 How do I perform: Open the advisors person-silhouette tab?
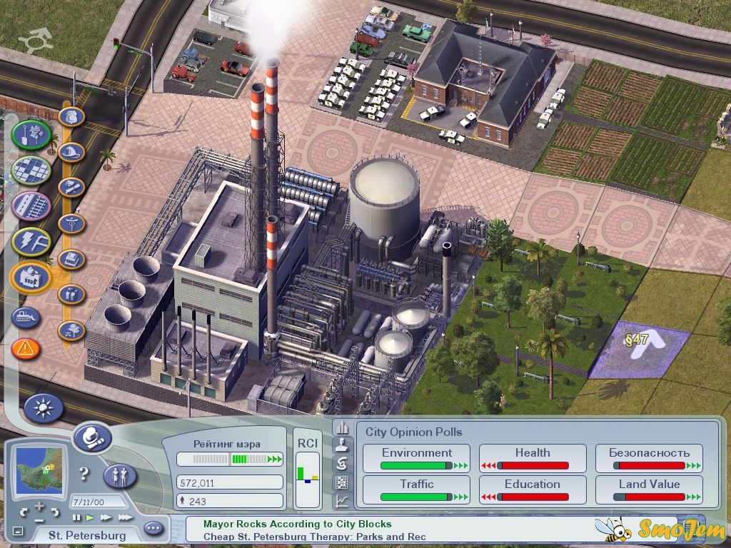coord(342,446)
